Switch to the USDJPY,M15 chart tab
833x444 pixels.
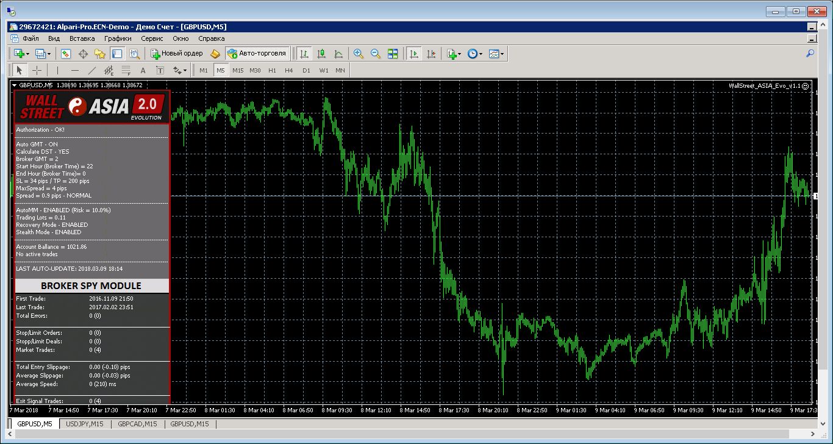point(85,424)
